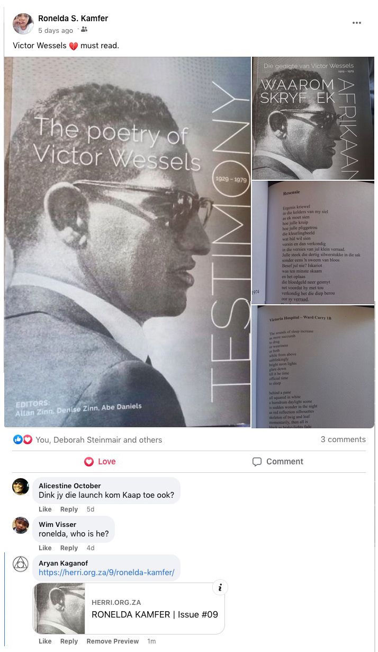Open the herri.org.za ronelda-kamfer link
The height and width of the screenshot is (652, 378).
pos(106,572)
